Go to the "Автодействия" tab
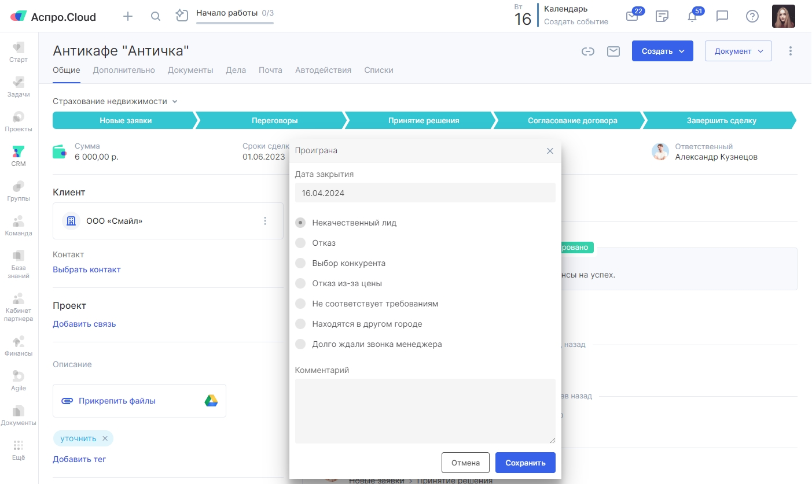The height and width of the screenshot is (484, 812). [x=323, y=70]
